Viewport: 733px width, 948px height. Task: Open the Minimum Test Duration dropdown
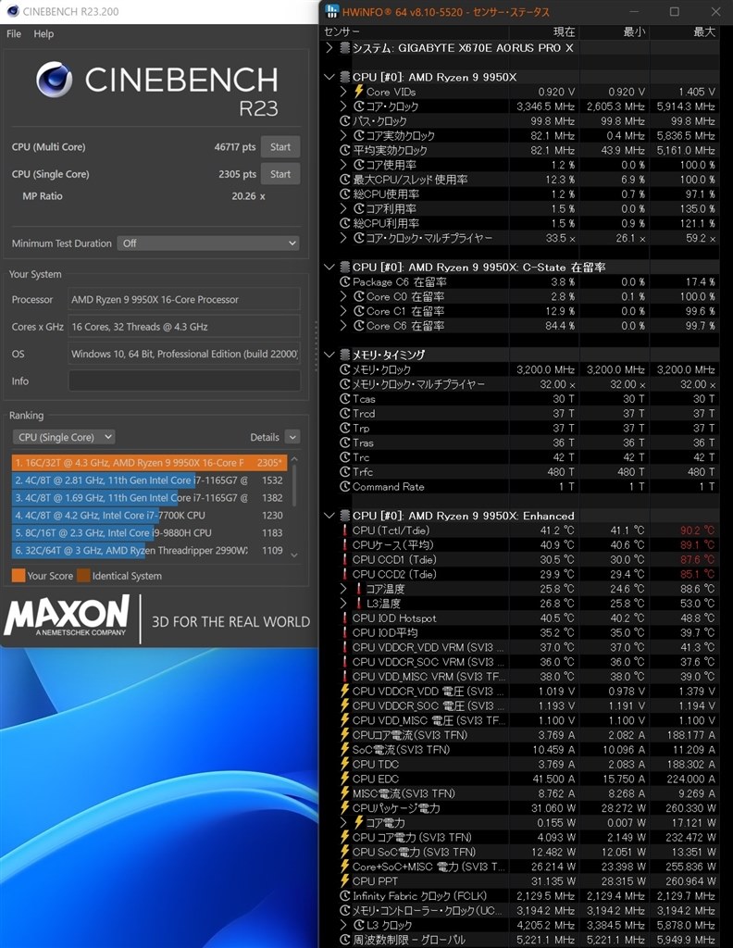pyautogui.click(x=208, y=243)
